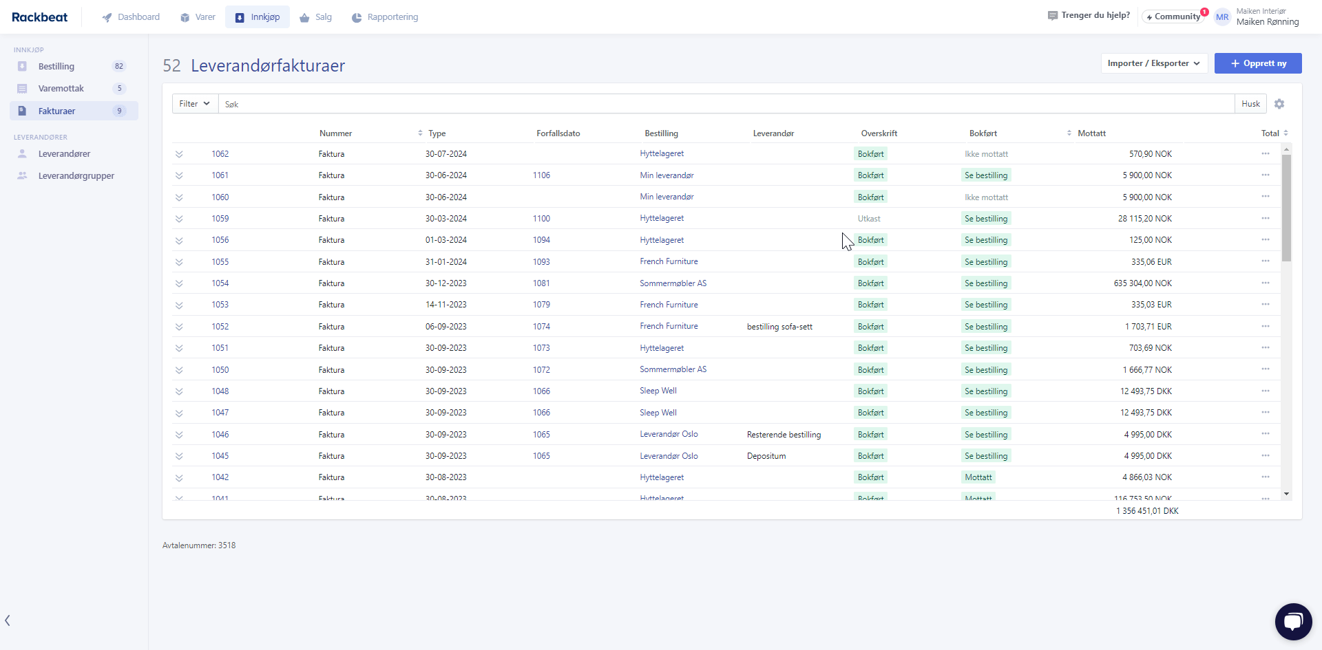Open the Bestilling sidebar icon
1322x650 pixels.
pyautogui.click(x=23, y=66)
